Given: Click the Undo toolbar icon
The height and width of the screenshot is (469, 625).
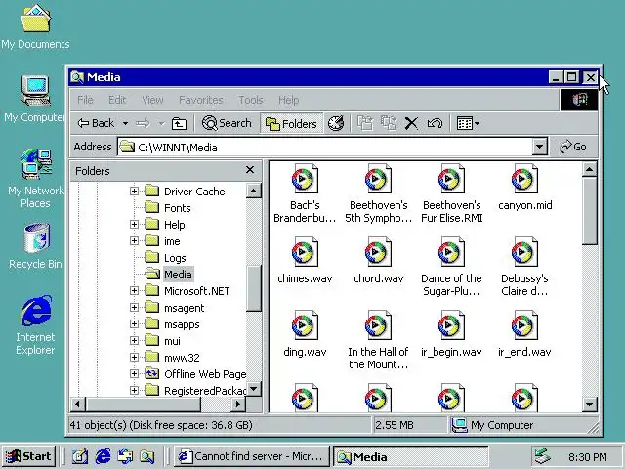Looking at the screenshot, I should tap(435, 124).
